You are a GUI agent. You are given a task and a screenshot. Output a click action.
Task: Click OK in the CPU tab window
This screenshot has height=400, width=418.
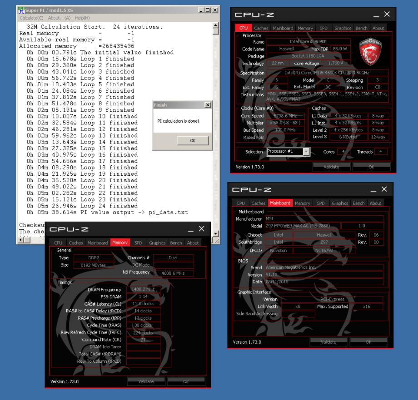click(371, 167)
